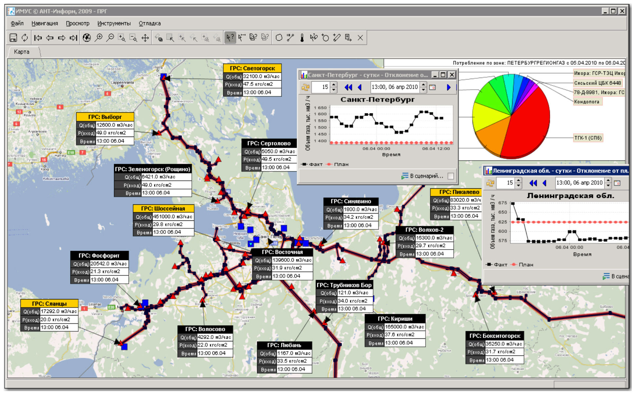Open the Инструменты menu
The image size is (639, 398).
point(114,23)
